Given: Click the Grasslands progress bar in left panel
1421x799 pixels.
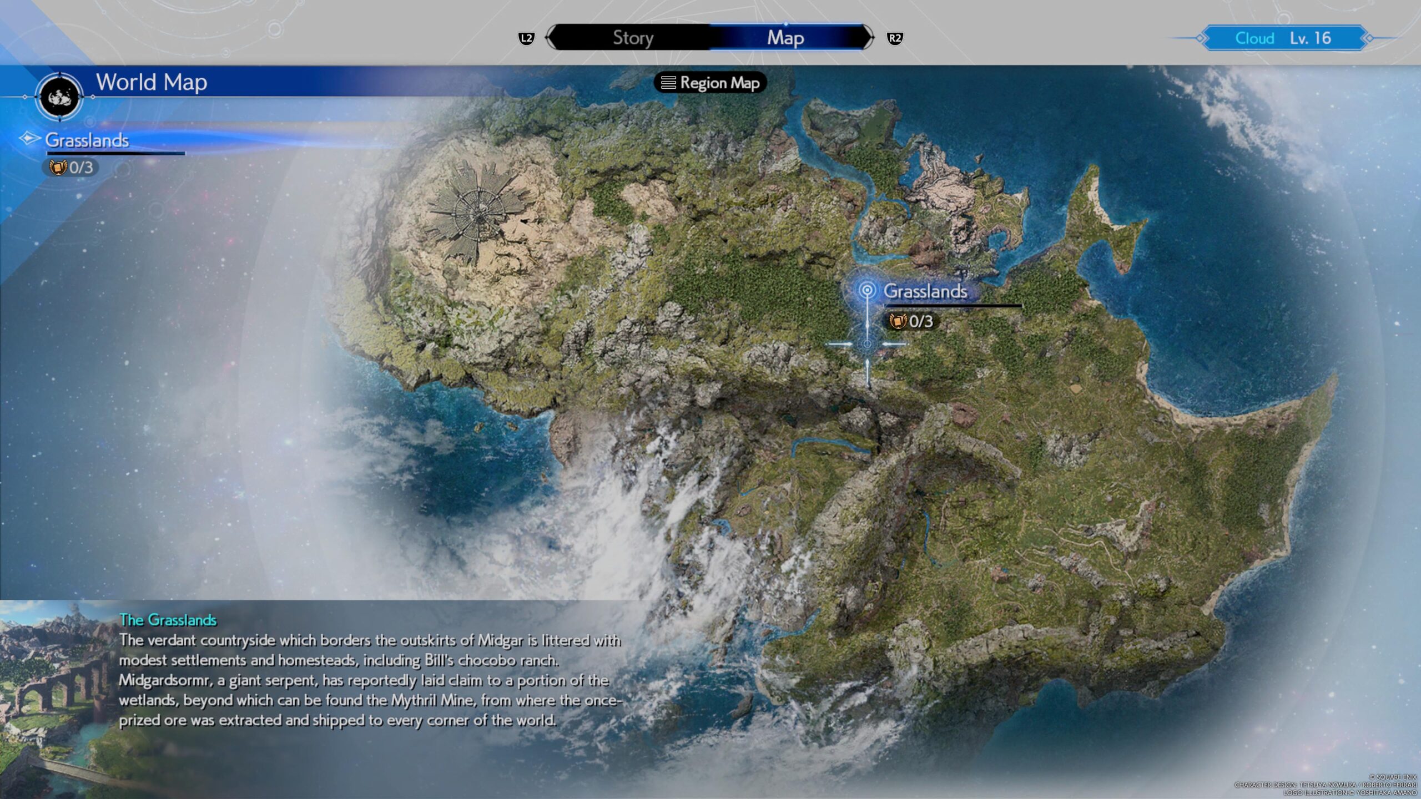Looking at the screenshot, I should click(115, 153).
